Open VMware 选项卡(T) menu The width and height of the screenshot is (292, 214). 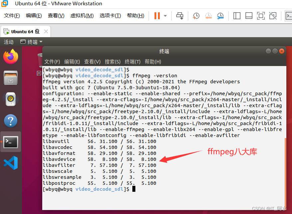tap(110, 16)
